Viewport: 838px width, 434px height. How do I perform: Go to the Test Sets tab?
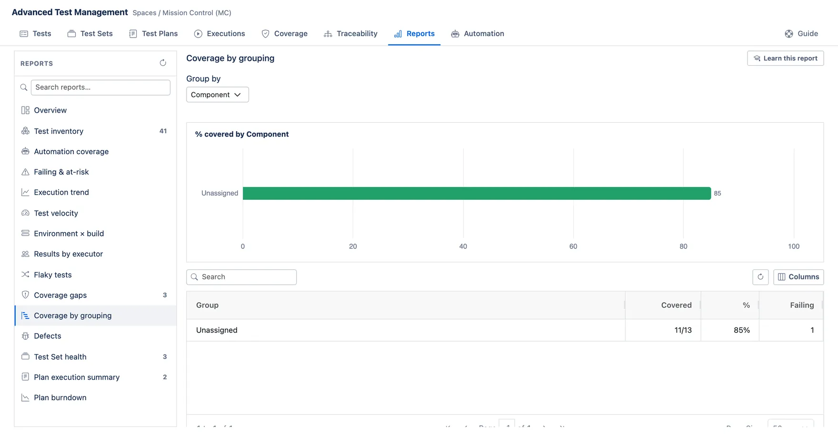click(x=90, y=34)
